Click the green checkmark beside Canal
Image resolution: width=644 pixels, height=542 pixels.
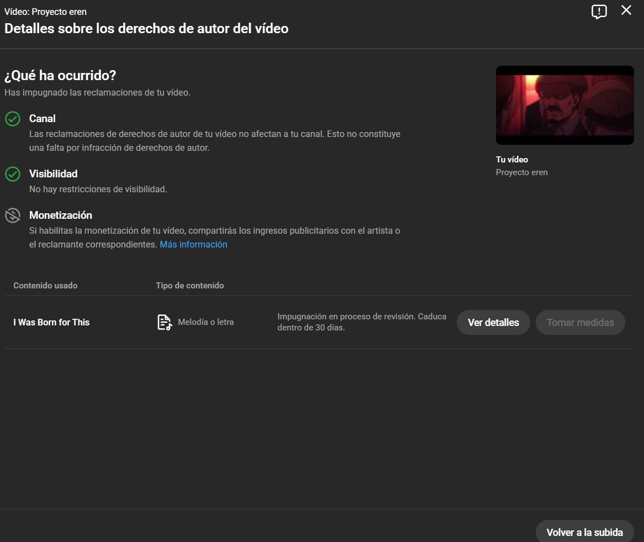13,119
